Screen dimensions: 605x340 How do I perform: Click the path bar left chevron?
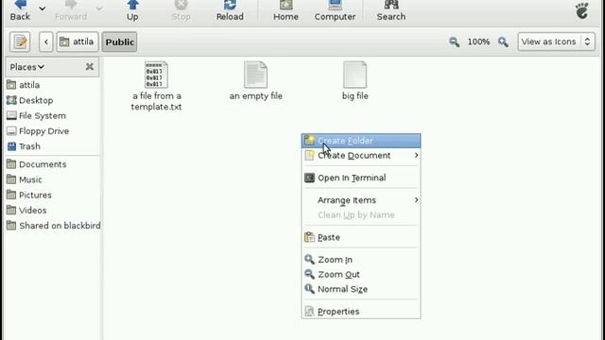point(46,42)
